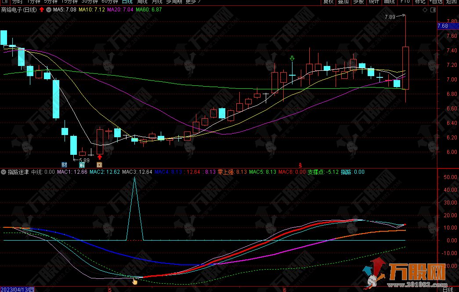Click the green down-arrow signal marker
This screenshot has height=292, width=459.
tap(292, 58)
